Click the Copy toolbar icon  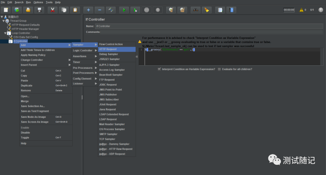click(64, 10)
